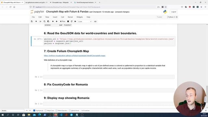Rename notebook via title Choropleth Map with Folium & Pandas
The height and width of the screenshot is (117, 208).
click(x=67, y=12)
